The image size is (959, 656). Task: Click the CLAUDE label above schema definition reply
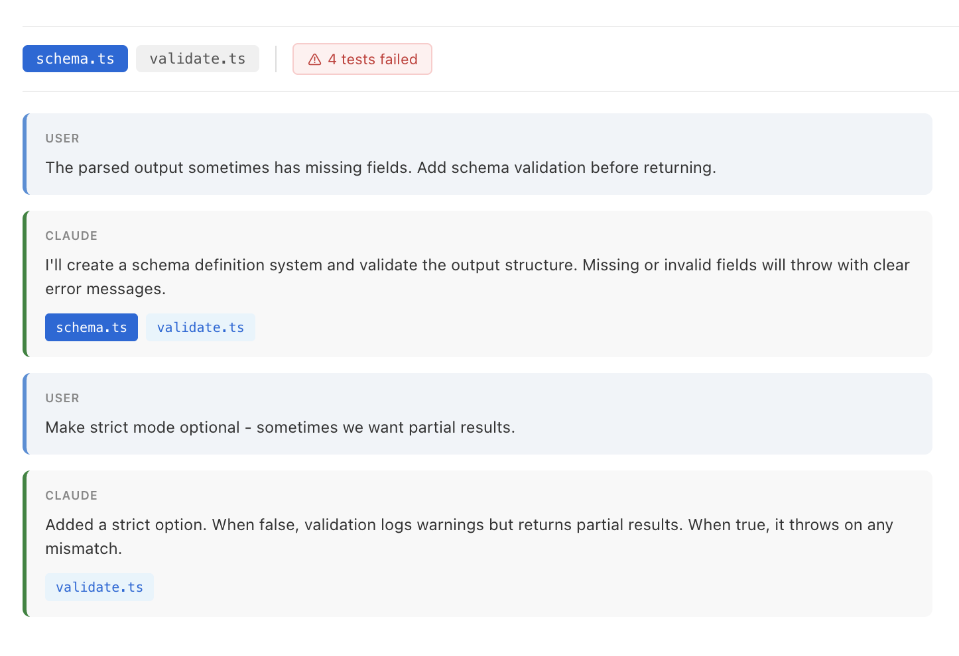coord(72,236)
